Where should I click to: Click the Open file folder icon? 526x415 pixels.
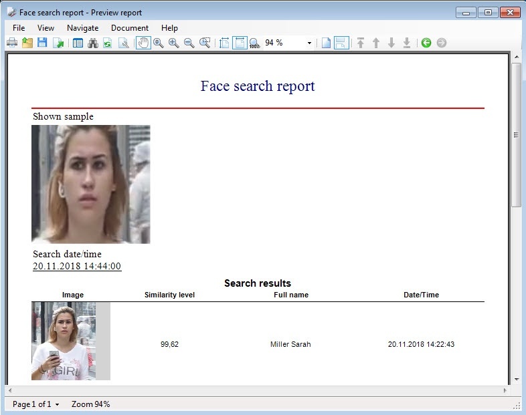27,43
